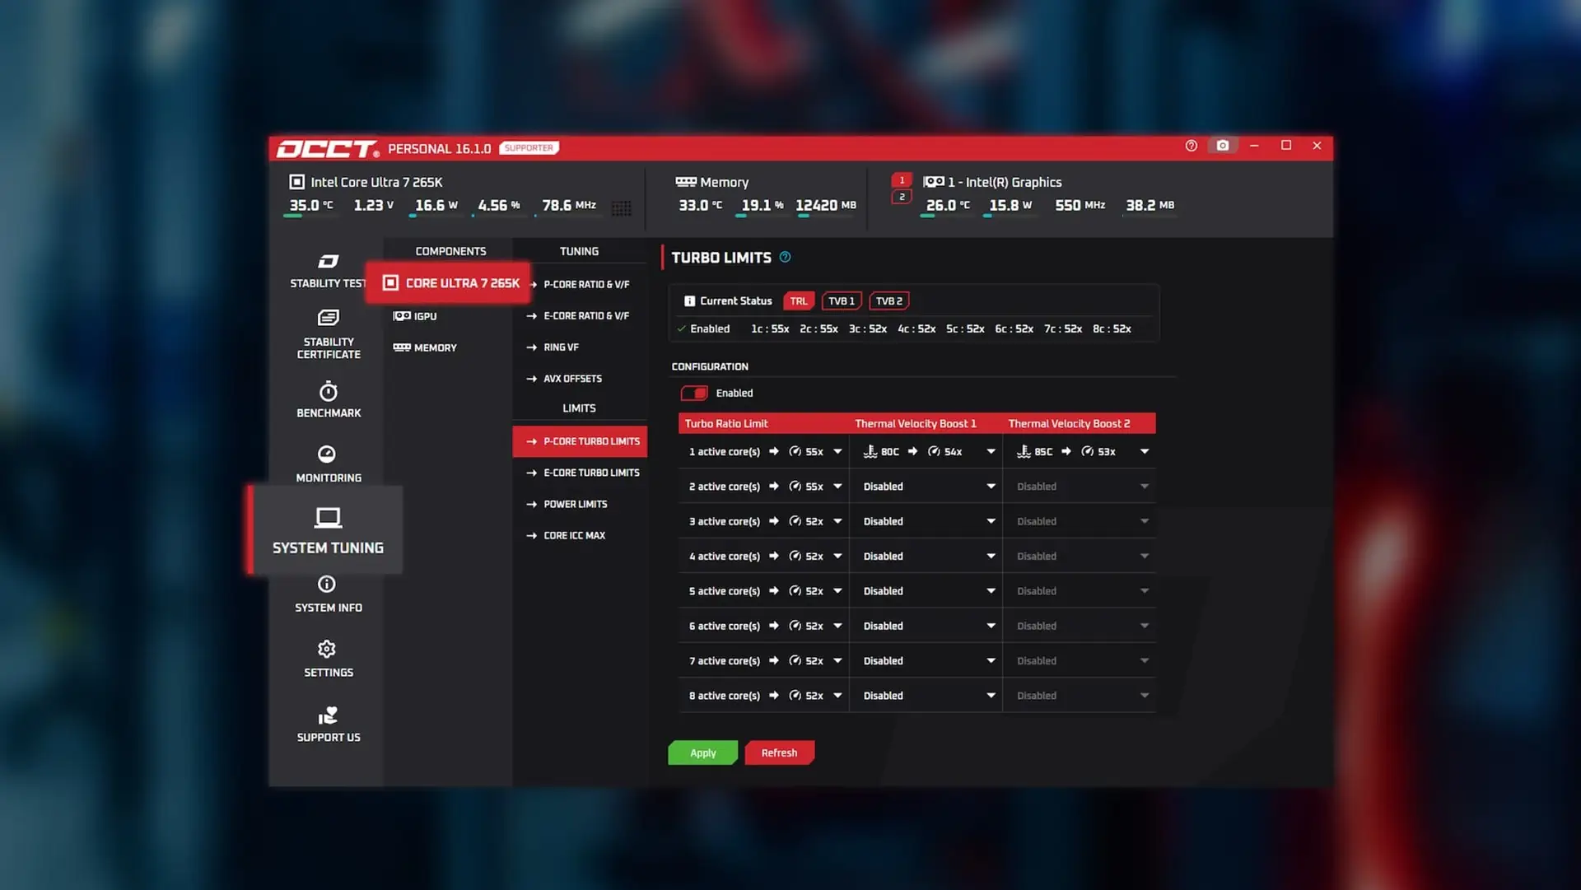This screenshot has height=890, width=1581.
Task: Select the Memory component
Action: coord(425,347)
